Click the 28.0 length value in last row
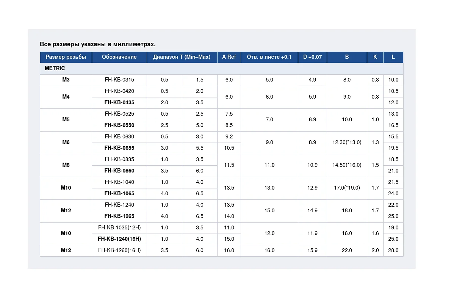Image resolution: width=451 pixels, height=298 pixels. pyautogui.click(x=393, y=250)
